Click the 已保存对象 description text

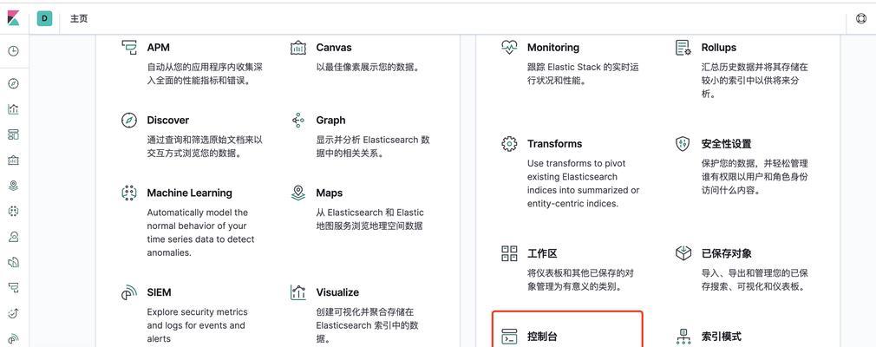click(x=755, y=280)
